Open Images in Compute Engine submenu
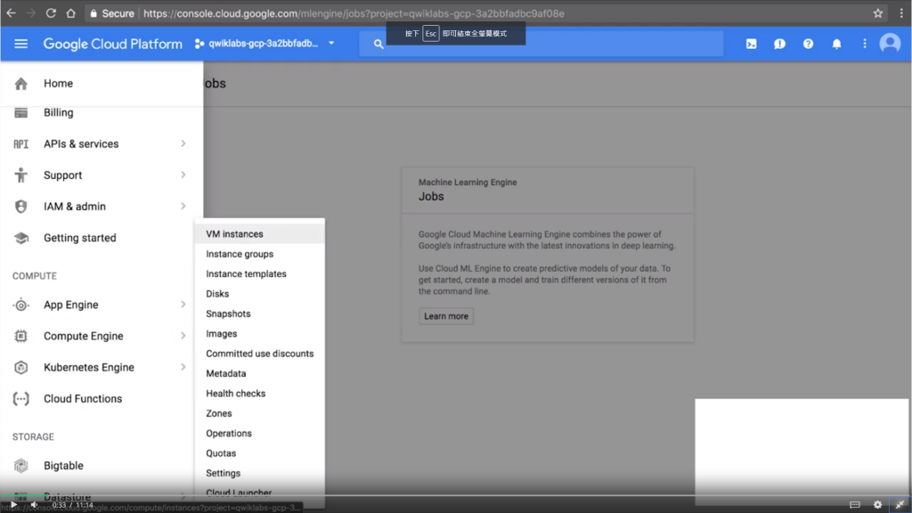The width and height of the screenshot is (912, 513). pos(259,334)
